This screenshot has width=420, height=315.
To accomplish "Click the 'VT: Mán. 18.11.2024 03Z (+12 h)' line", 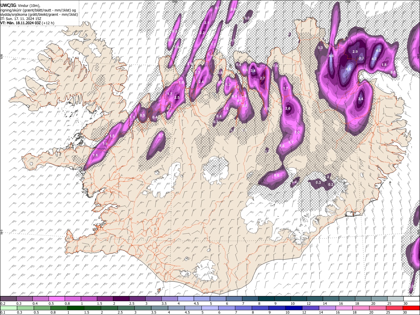I will click(28, 23).
